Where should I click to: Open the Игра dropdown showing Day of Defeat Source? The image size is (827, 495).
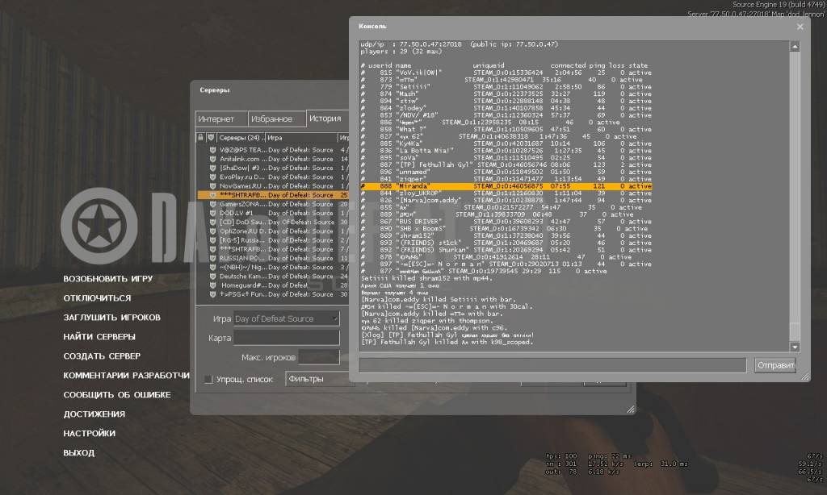[x=287, y=318]
